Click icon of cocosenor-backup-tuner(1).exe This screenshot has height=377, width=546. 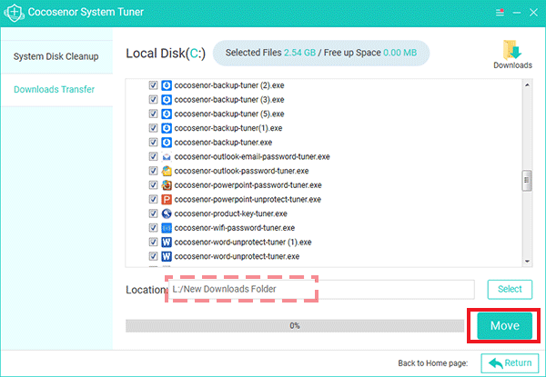coord(167,128)
